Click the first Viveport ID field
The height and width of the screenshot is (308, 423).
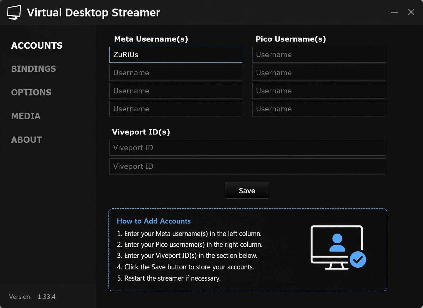tap(247, 148)
